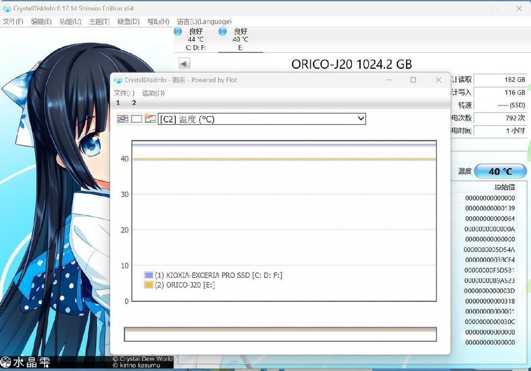
Task: Click raw value 0000000000003D
Action: point(490,291)
